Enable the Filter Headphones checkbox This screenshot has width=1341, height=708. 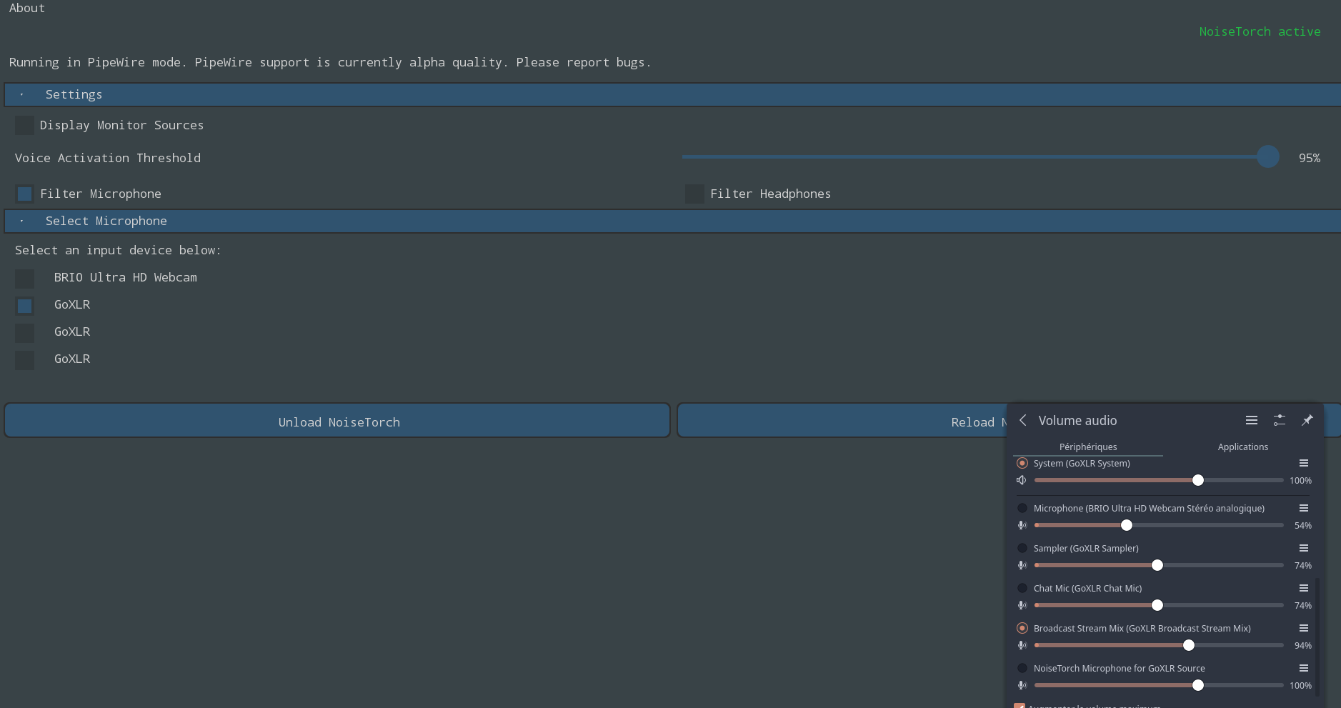coord(694,194)
